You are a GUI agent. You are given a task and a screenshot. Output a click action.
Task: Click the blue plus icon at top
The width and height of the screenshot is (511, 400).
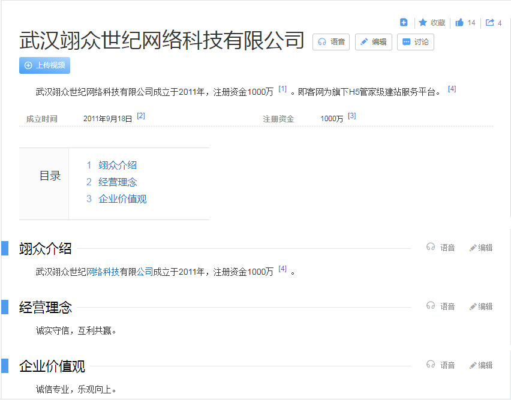pos(404,23)
